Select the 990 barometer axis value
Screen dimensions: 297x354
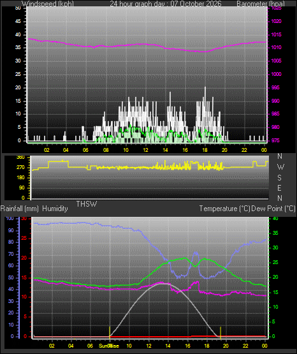(x=275, y=101)
